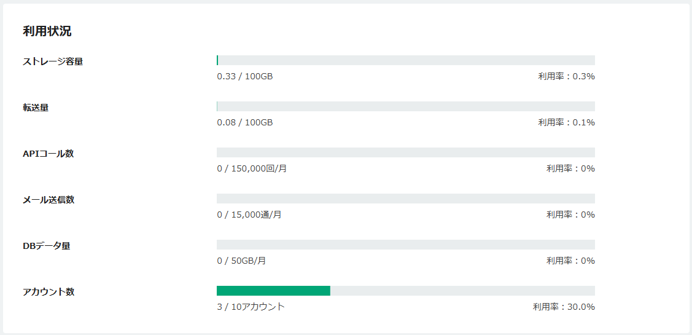Click the ストレージ容量 label

(x=53, y=61)
